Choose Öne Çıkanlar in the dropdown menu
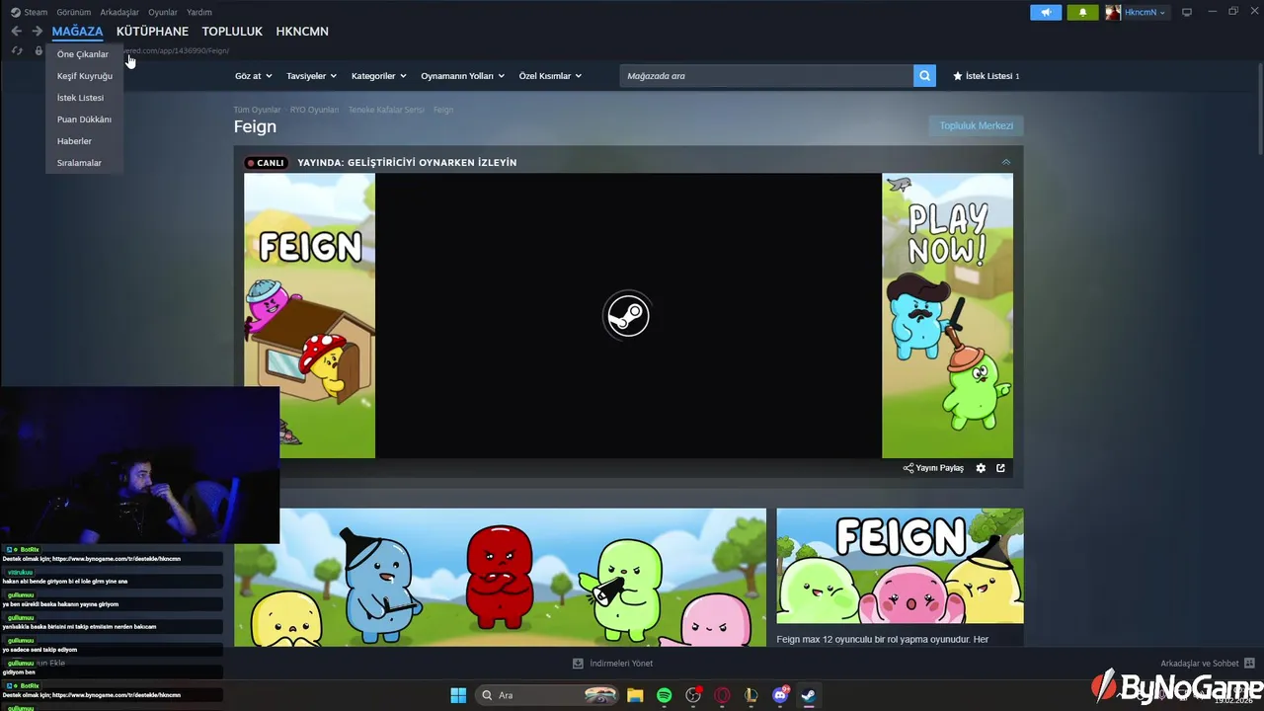Screen dimensions: 1264x711 [84, 54]
